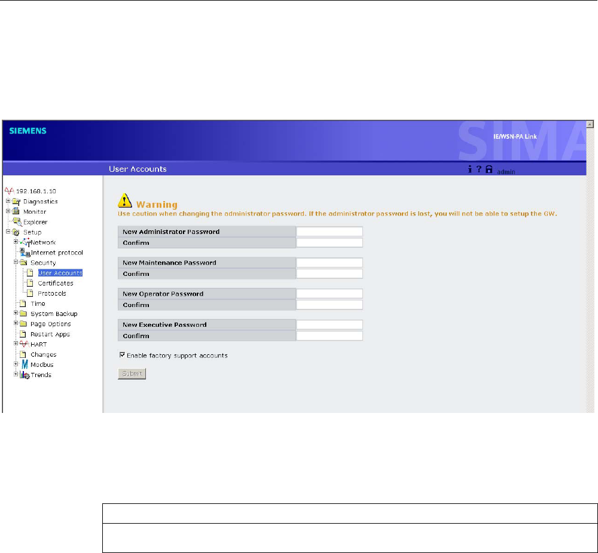Click the yellow Warning triangle icon

[125, 200]
